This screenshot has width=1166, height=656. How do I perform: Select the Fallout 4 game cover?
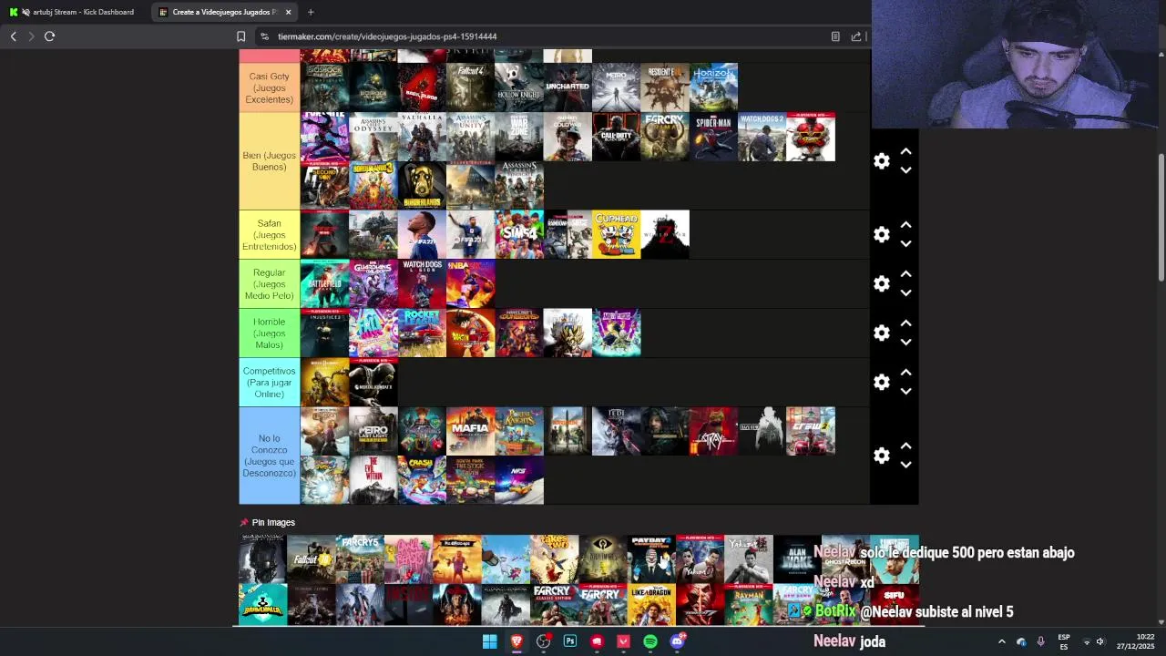470,87
